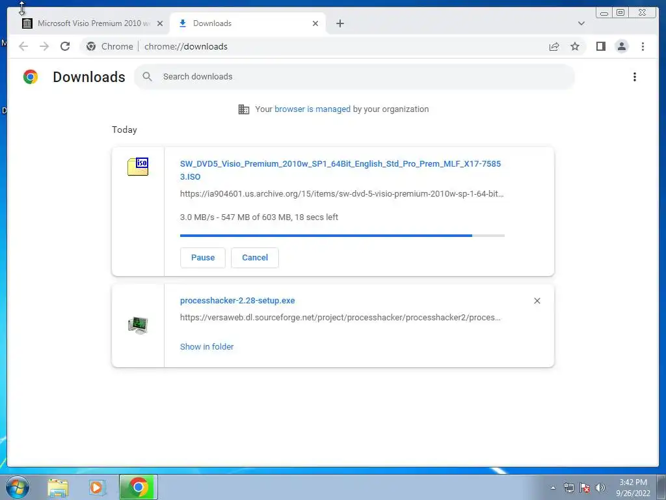Click the sourceforge source URL text
Image resolution: width=666 pixels, height=500 pixels.
pyautogui.click(x=340, y=318)
